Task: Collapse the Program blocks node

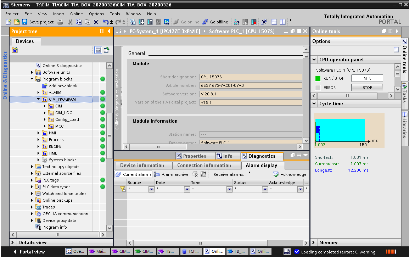Action: [x=32, y=79]
